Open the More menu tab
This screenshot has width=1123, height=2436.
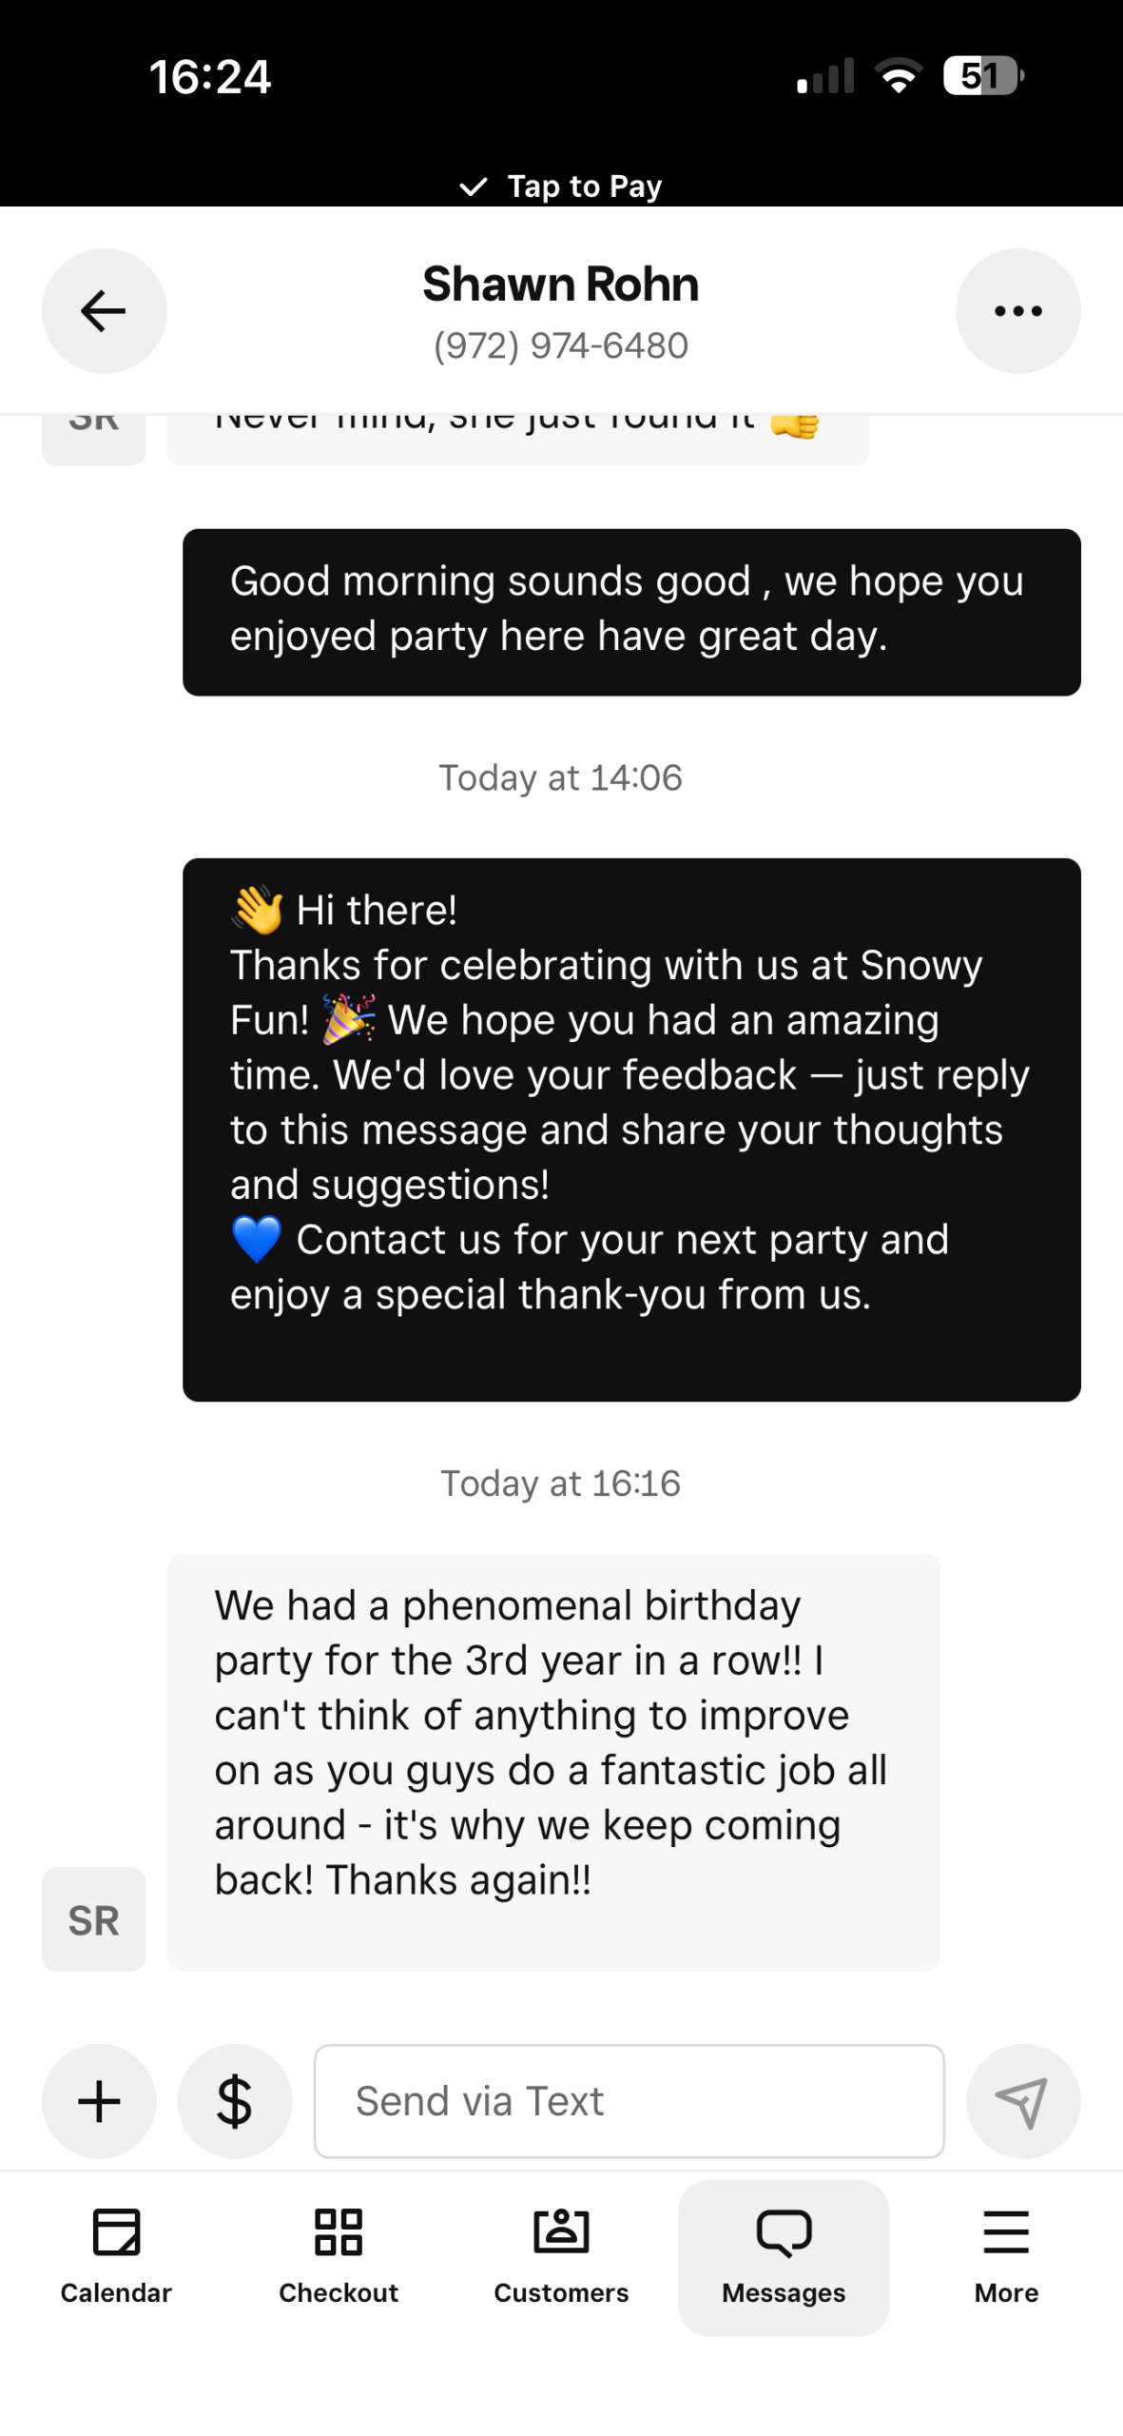[1006, 2255]
